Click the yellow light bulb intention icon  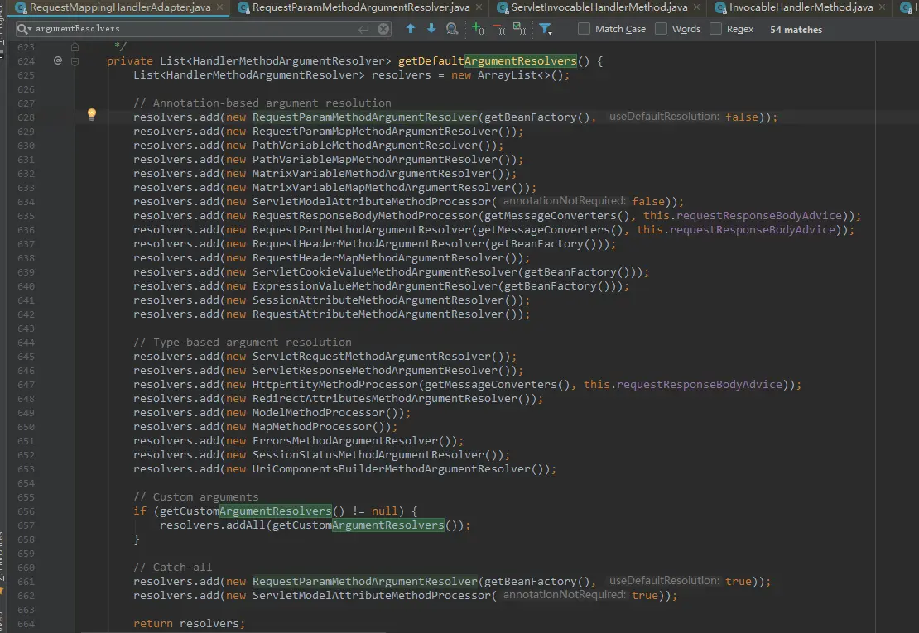92,115
